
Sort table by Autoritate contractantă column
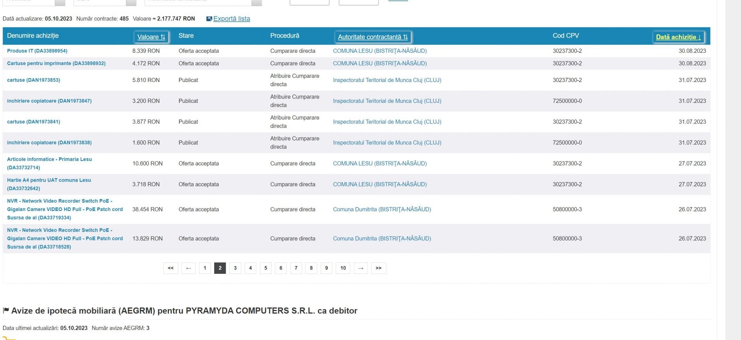[372, 37]
